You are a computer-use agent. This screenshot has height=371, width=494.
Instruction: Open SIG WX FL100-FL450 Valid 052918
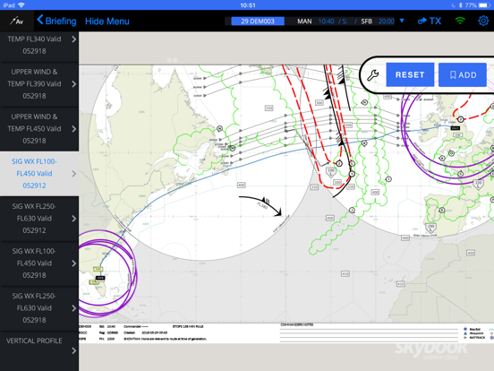point(39,263)
